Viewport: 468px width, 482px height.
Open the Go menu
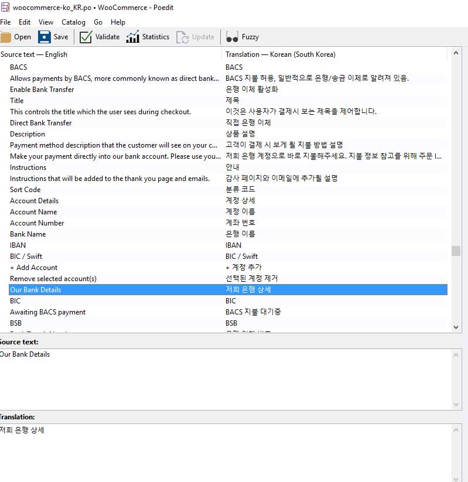[x=98, y=22]
